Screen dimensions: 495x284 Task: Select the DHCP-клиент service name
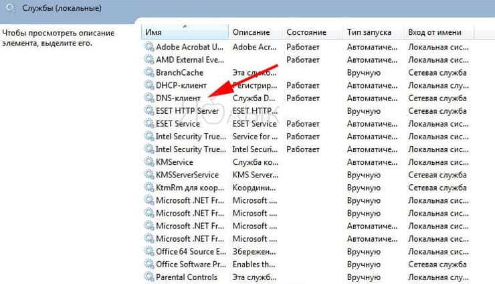[181, 85]
